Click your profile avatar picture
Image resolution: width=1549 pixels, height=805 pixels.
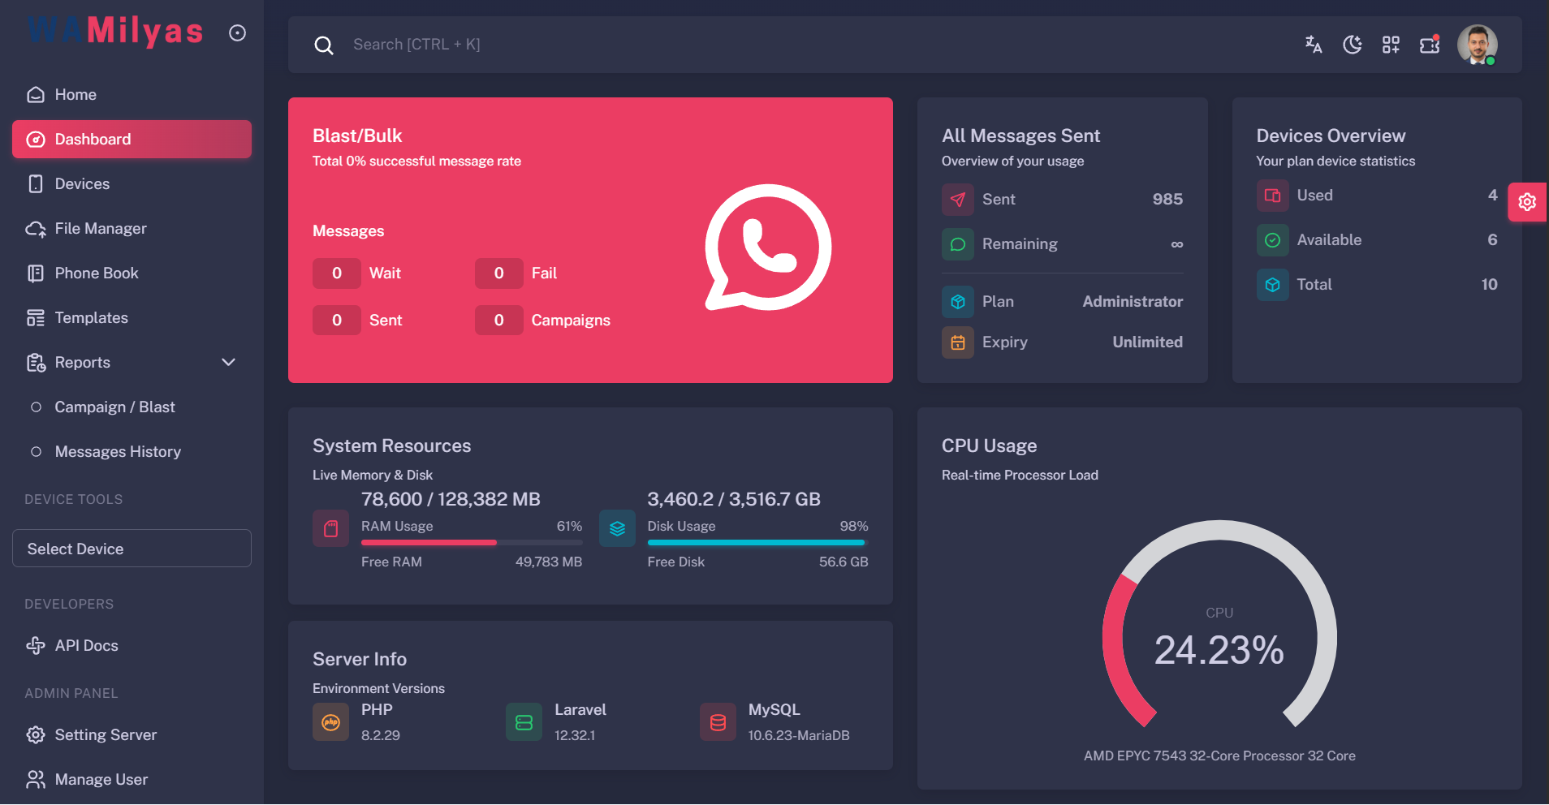(x=1479, y=45)
